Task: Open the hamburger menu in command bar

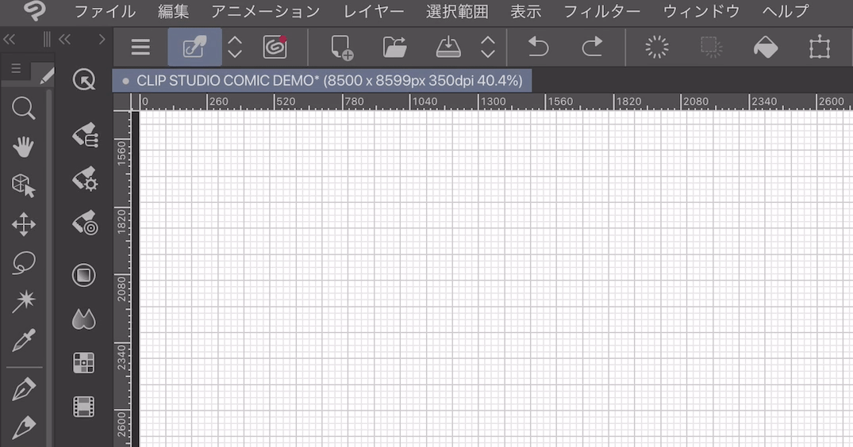Action: pos(140,48)
